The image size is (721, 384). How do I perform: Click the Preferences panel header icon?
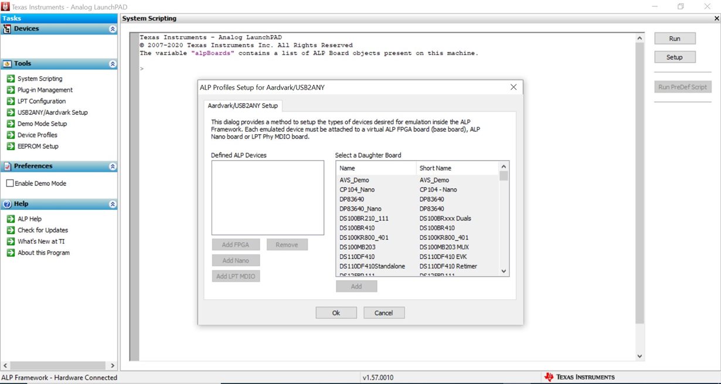[7, 166]
